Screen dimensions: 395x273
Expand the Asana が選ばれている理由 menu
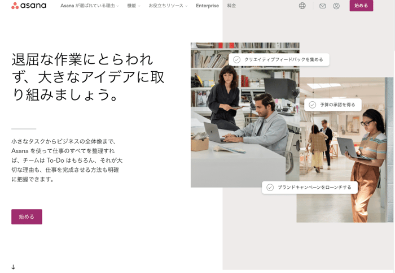[x=89, y=6]
